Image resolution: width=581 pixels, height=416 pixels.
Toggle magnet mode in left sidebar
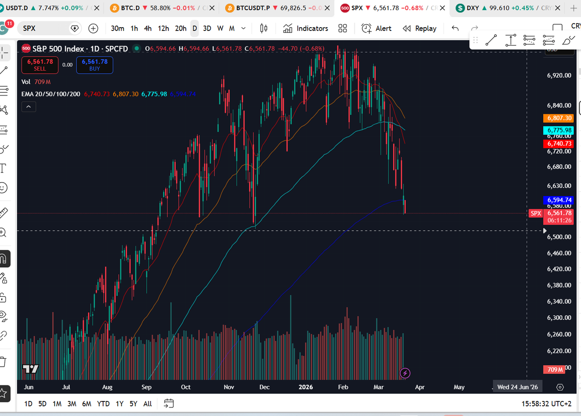4,259
